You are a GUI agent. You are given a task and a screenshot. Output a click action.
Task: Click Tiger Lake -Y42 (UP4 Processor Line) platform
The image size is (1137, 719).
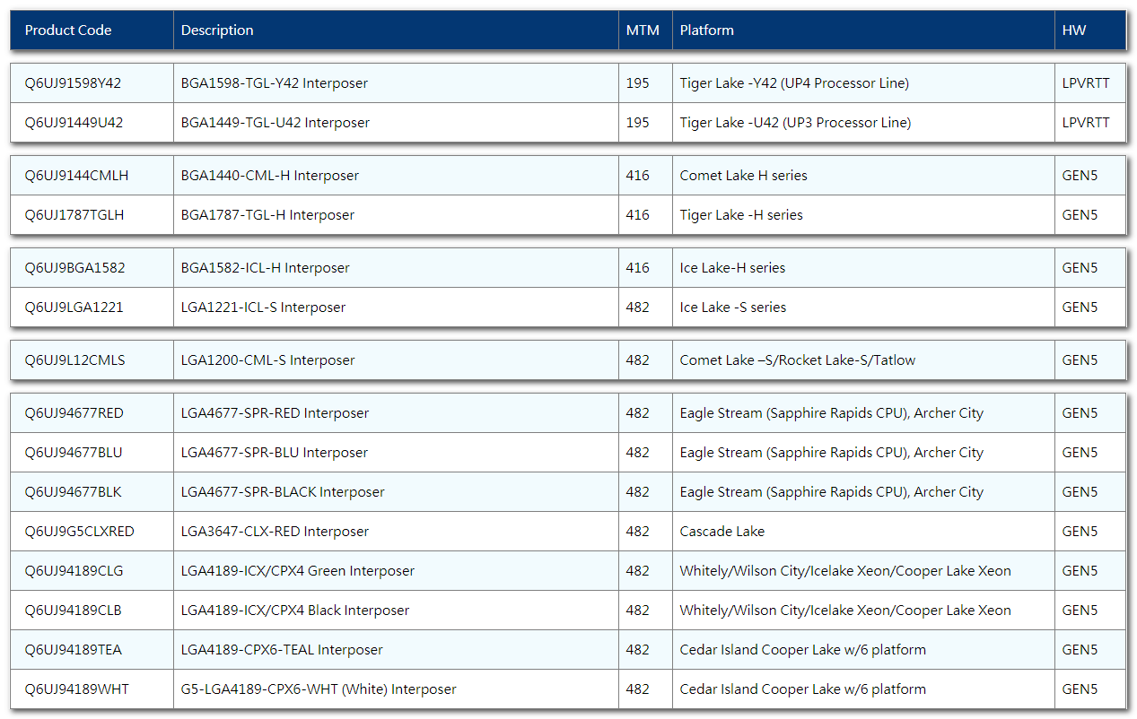794,83
